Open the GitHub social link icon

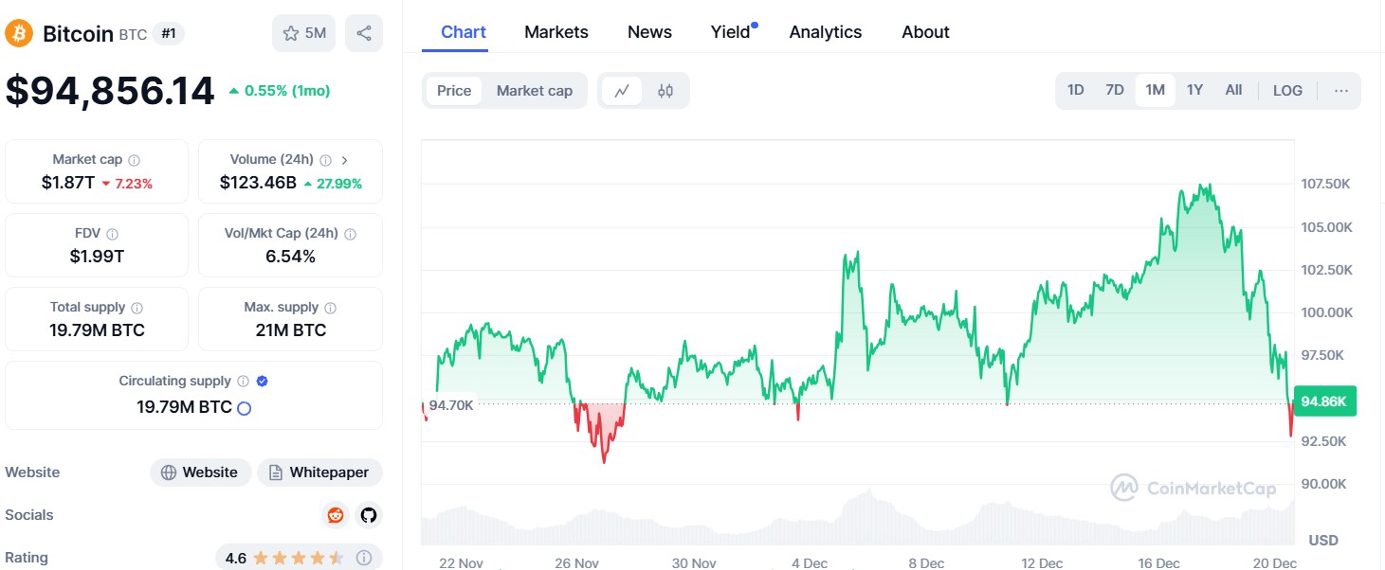[369, 515]
